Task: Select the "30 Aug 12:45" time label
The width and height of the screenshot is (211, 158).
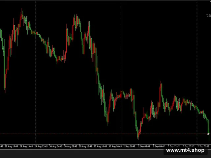Action: click(x=85, y=146)
